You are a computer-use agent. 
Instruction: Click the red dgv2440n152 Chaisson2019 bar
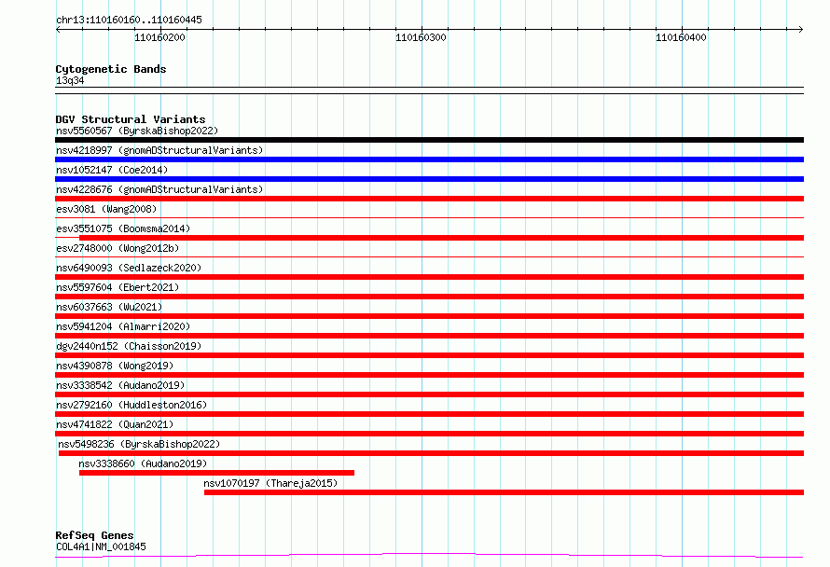click(x=429, y=355)
